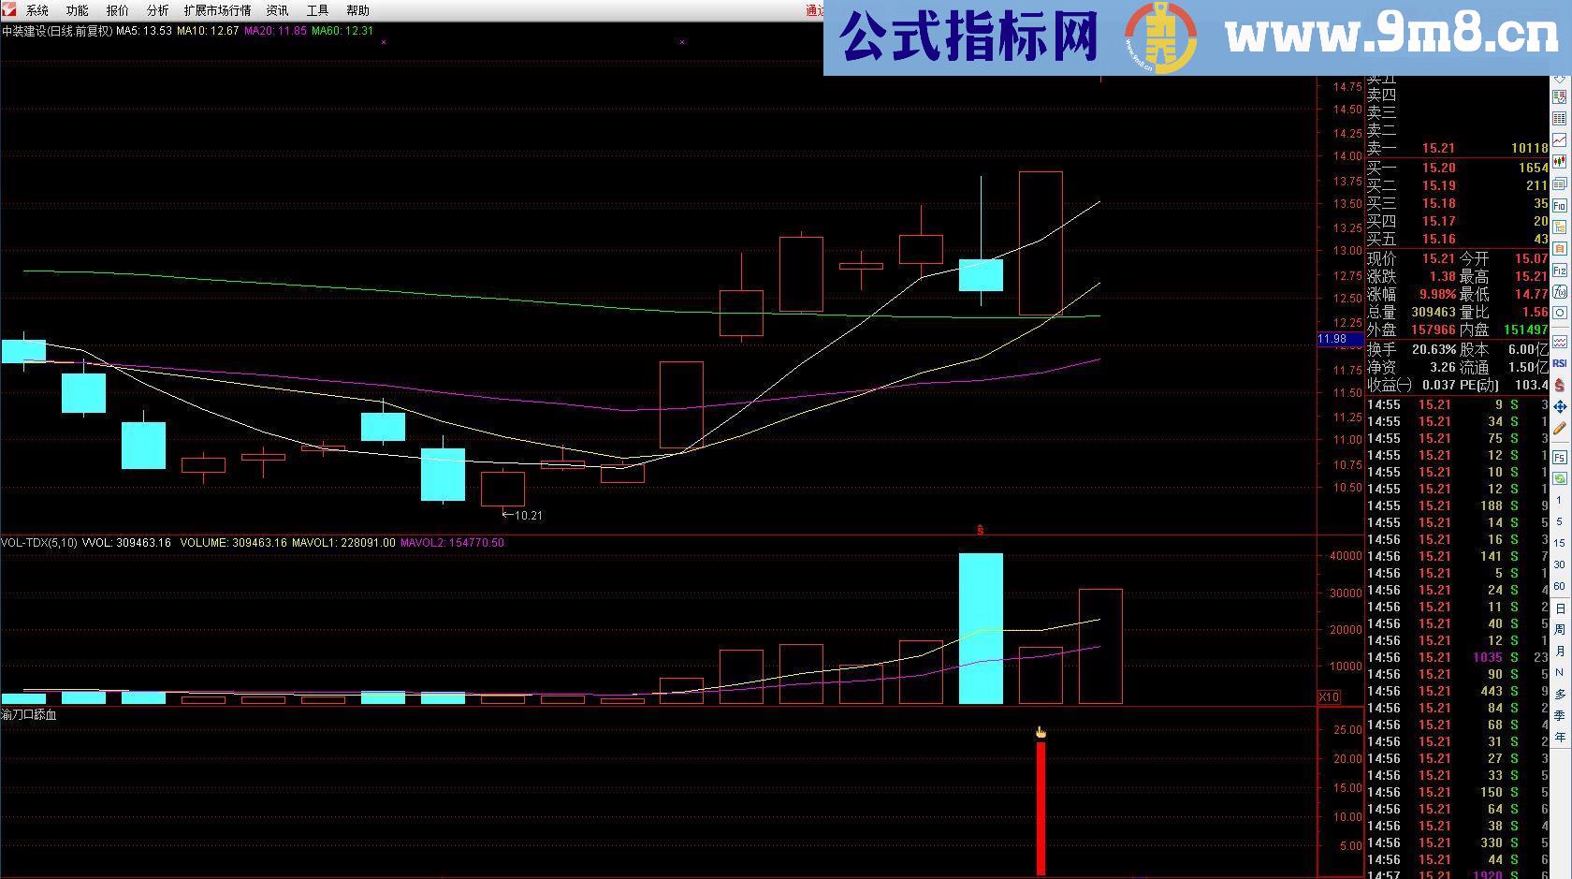Open the 工具 menu
This screenshot has width=1572, height=879.
pyautogui.click(x=317, y=10)
